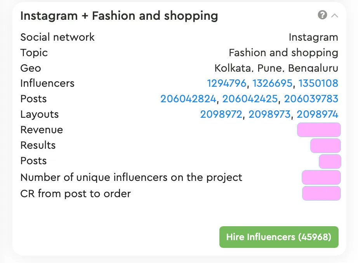Click the Topic value Fashion and shopping
This screenshot has height=263, width=358.
click(283, 53)
